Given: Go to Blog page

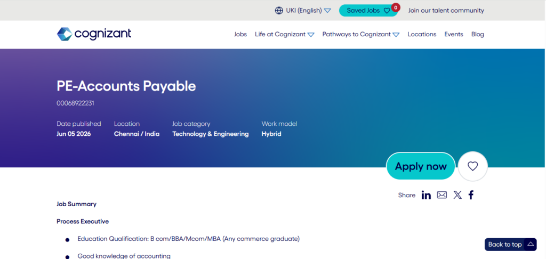Looking at the screenshot, I should (x=477, y=34).
